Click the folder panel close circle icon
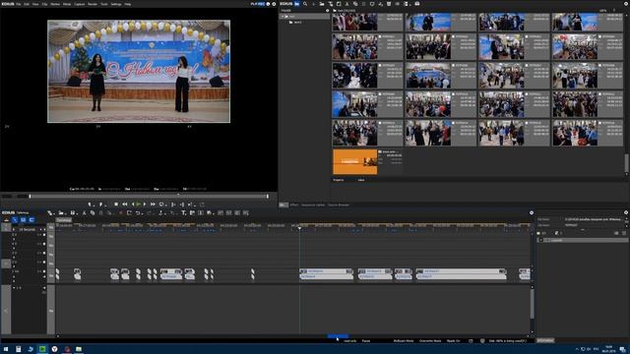Image resolution: width=630 pixels, height=354 pixels. (327, 11)
